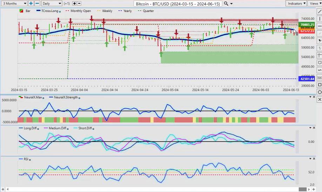The image size is (322, 192).
Task: Close the NeuralX indicator panel
Action: [314, 97]
